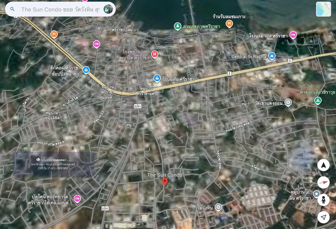Screen dimensions: 336x229
Task: Select the Central Si Racha shopping marker
Action: (271, 56)
